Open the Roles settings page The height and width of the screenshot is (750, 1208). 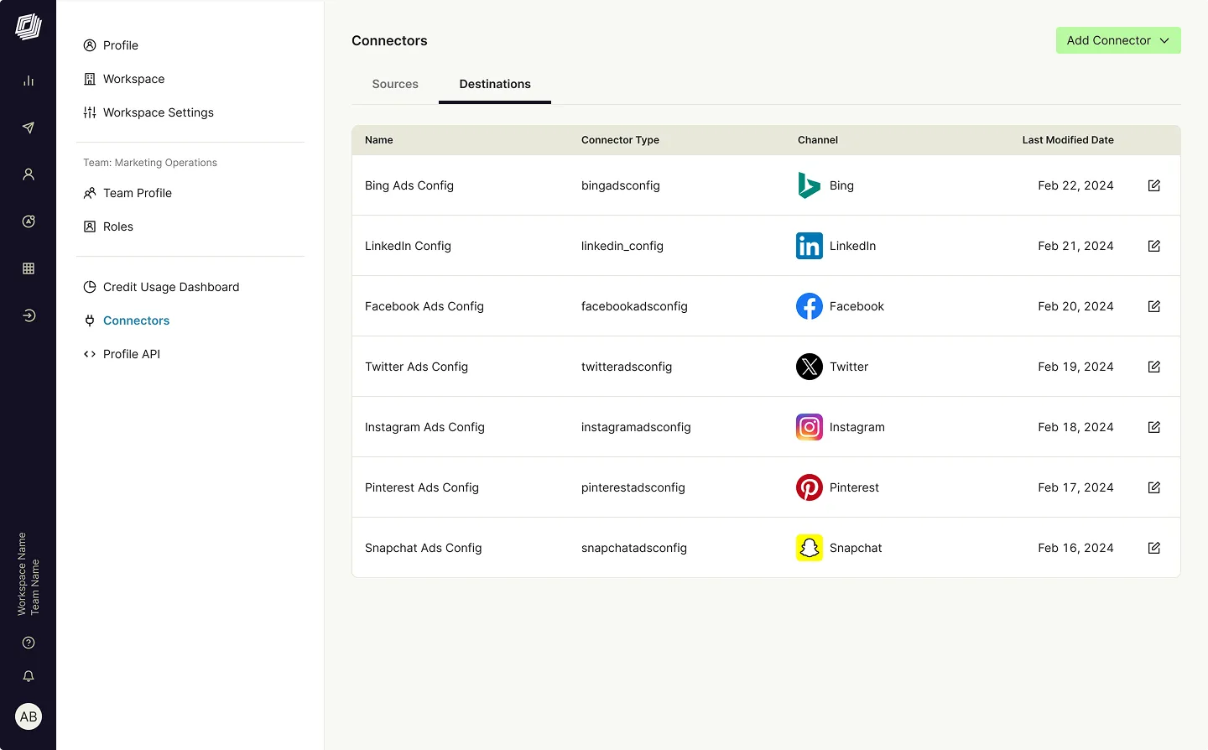click(x=117, y=227)
